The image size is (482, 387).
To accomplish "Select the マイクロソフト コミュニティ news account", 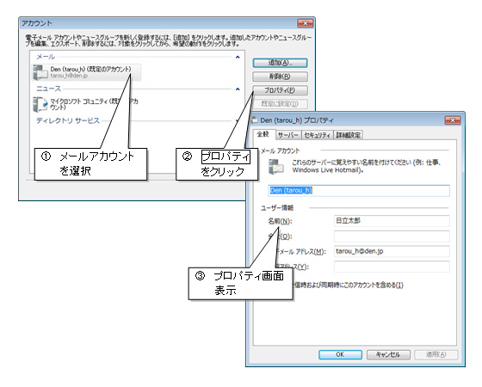I will (x=94, y=104).
